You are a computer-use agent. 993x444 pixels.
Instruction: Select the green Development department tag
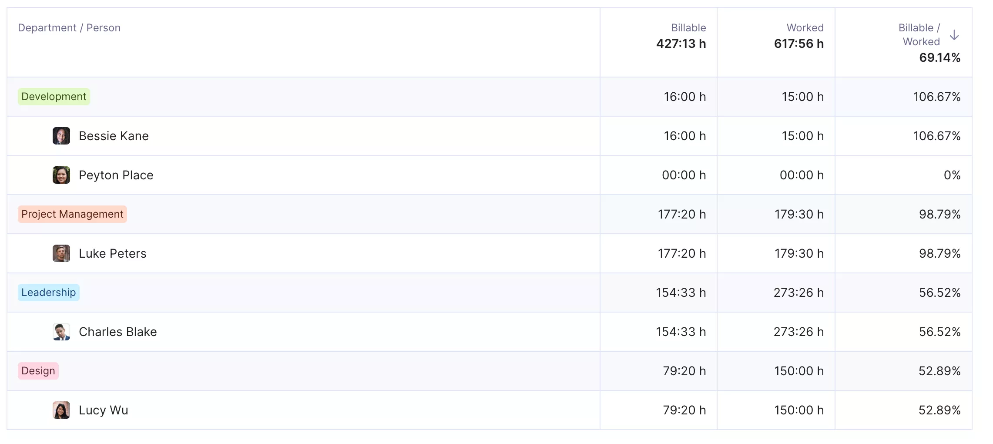[54, 97]
